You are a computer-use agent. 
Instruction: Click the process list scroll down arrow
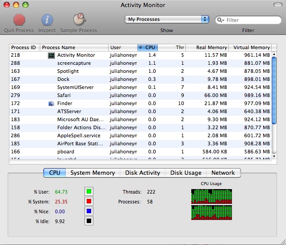[x=274, y=156]
